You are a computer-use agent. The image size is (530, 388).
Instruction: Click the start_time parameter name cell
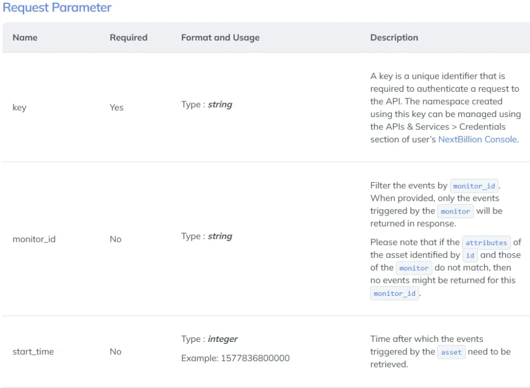point(33,352)
